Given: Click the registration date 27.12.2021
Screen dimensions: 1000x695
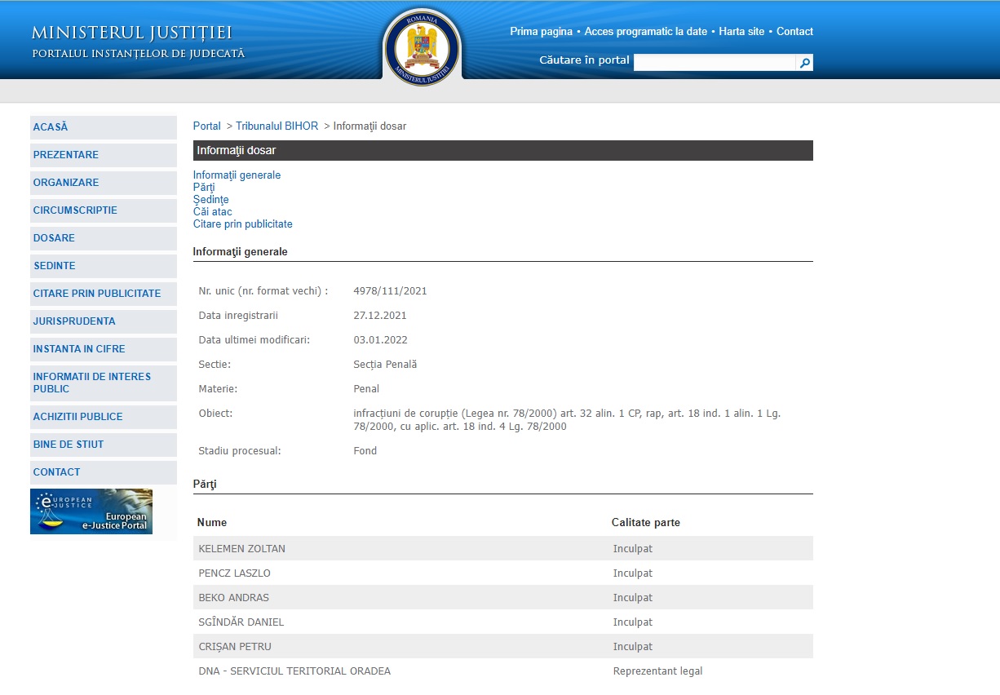Looking at the screenshot, I should pos(380,316).
